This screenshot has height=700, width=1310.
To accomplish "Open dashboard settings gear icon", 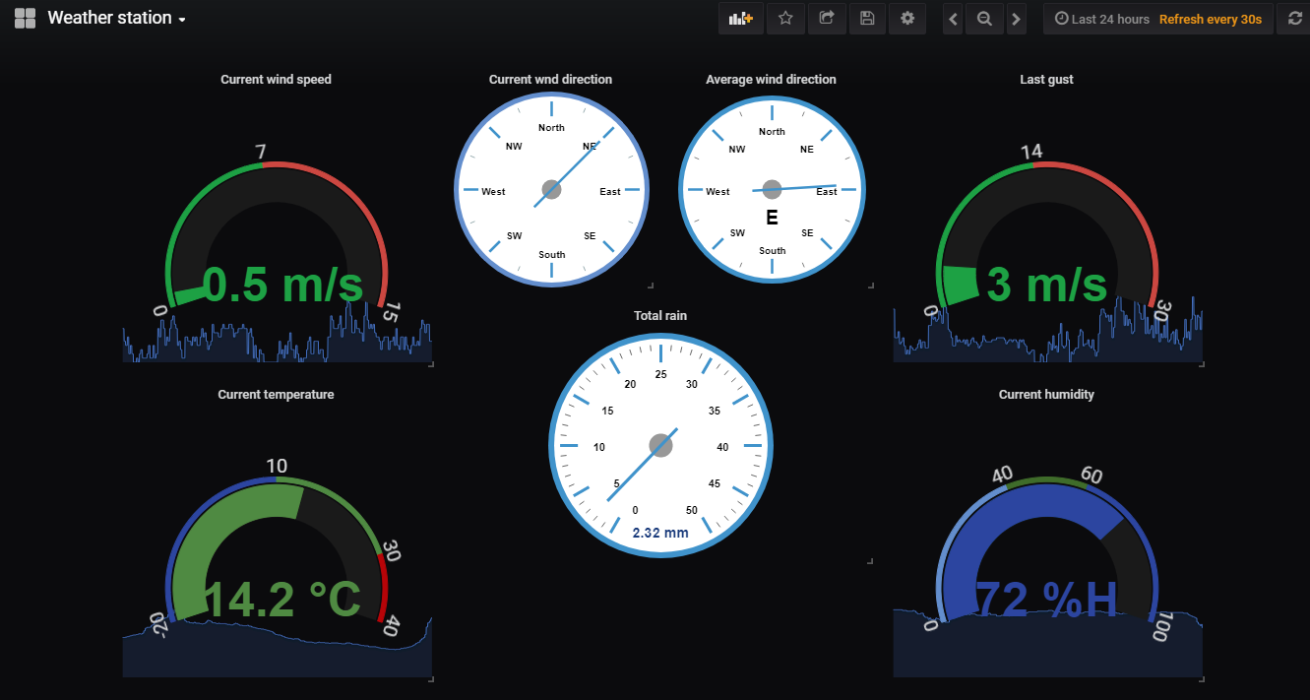I will coord(907,19).
